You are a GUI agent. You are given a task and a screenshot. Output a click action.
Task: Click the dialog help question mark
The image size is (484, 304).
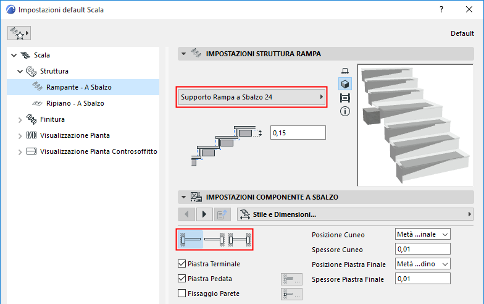pos(441,10)
